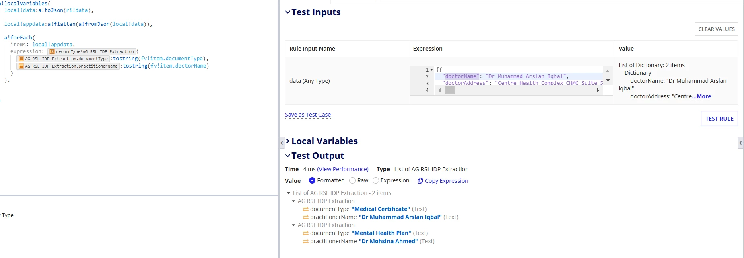Click the Value column header
The height and width of the screenshot is (258, 744).
pyautogui.click(x=626, y=49)
